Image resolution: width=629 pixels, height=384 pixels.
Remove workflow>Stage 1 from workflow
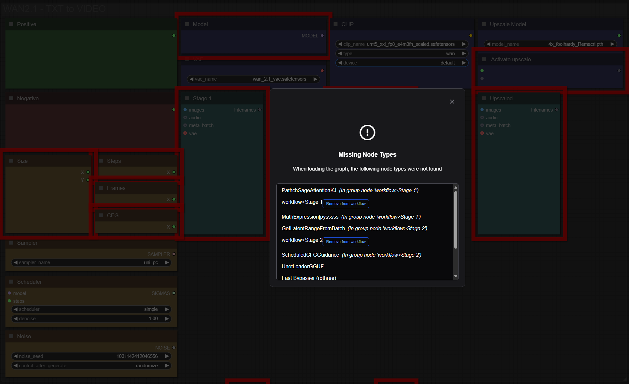(345, 204)
